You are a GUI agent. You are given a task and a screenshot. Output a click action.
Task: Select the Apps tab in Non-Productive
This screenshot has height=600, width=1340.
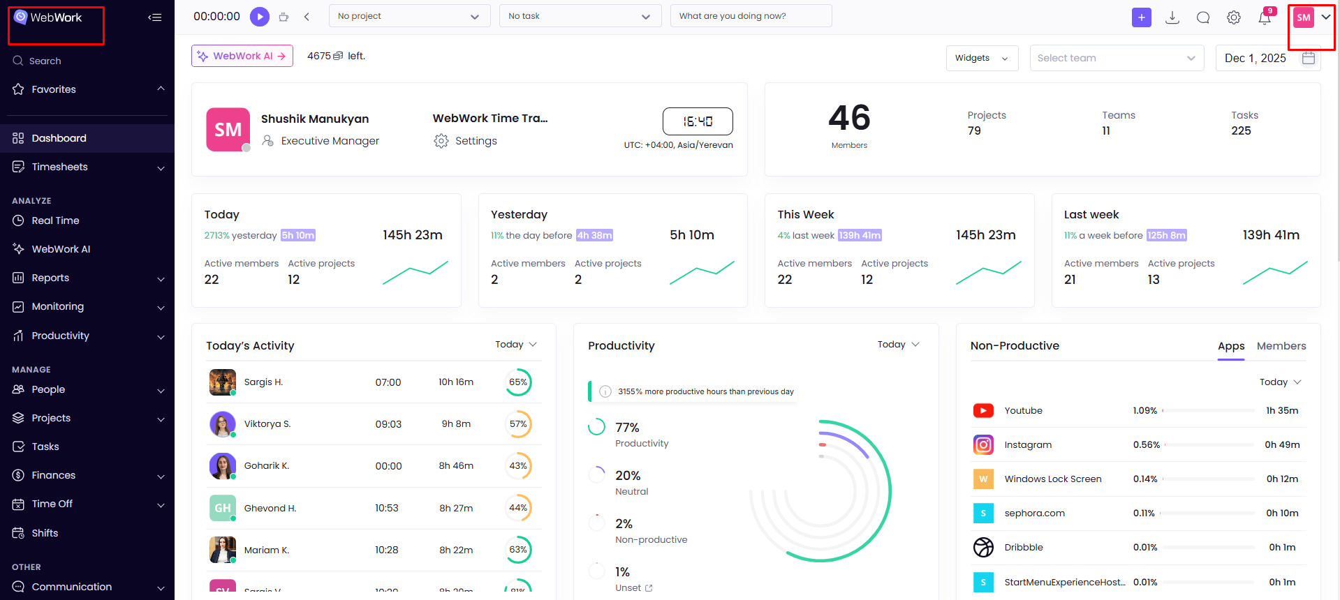click(x=1230, y=346)
